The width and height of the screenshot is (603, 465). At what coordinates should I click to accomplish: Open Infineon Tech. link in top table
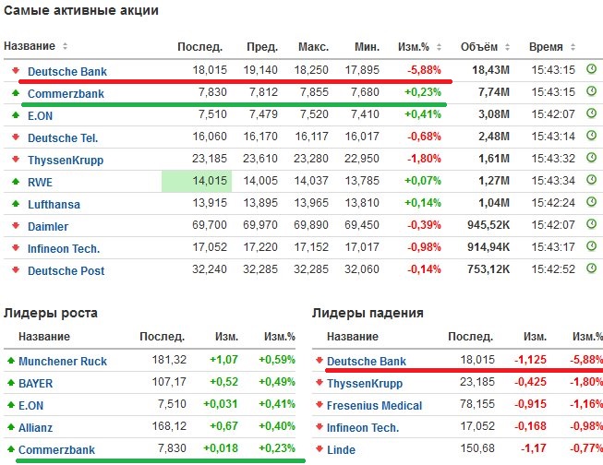[64, 248]
